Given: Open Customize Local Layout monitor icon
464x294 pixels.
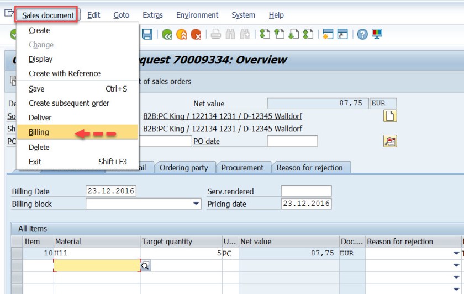Looking at the screenshot, I should 377,34.
